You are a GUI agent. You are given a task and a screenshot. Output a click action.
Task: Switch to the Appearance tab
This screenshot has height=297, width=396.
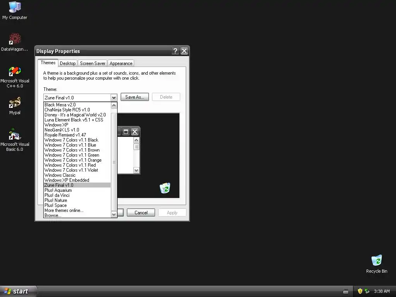121,63
